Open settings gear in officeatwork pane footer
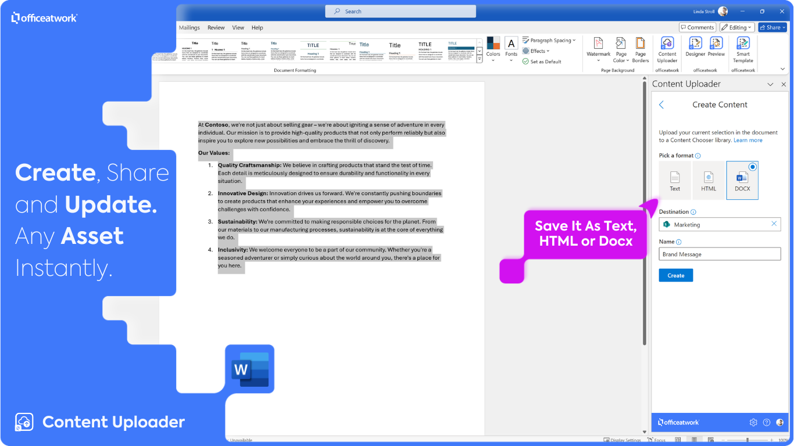The height and width of the screenshot is (446, 794). (753, 422)
